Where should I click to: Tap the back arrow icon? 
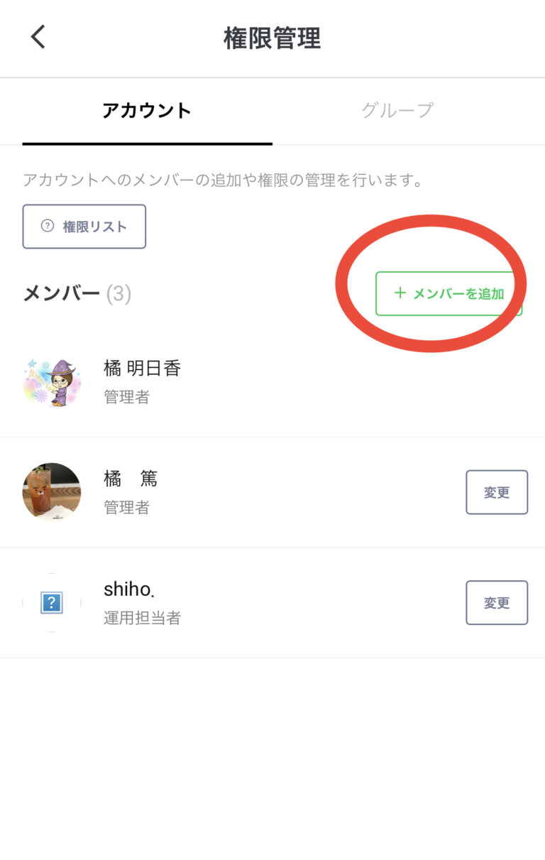(38, 37)
